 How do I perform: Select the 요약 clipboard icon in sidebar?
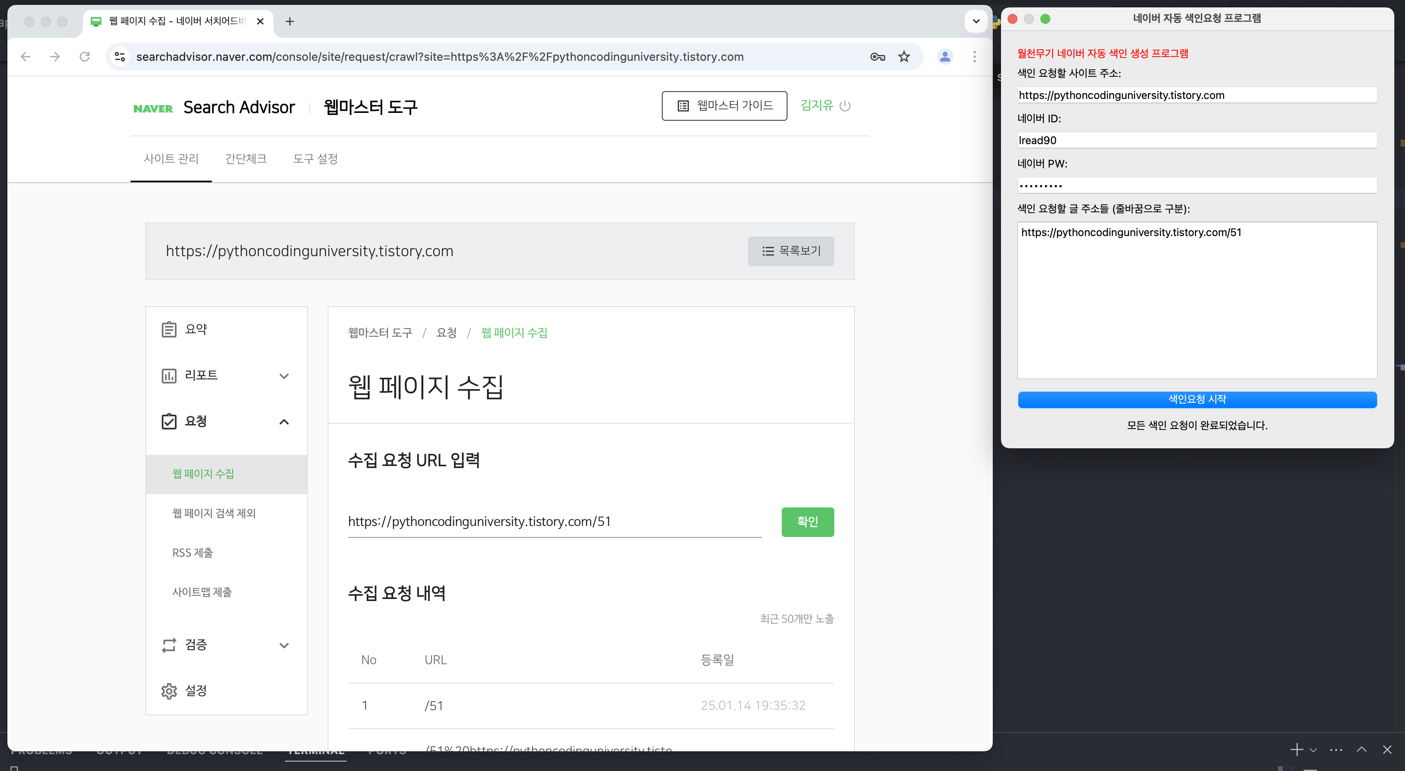tap(169, 328)
